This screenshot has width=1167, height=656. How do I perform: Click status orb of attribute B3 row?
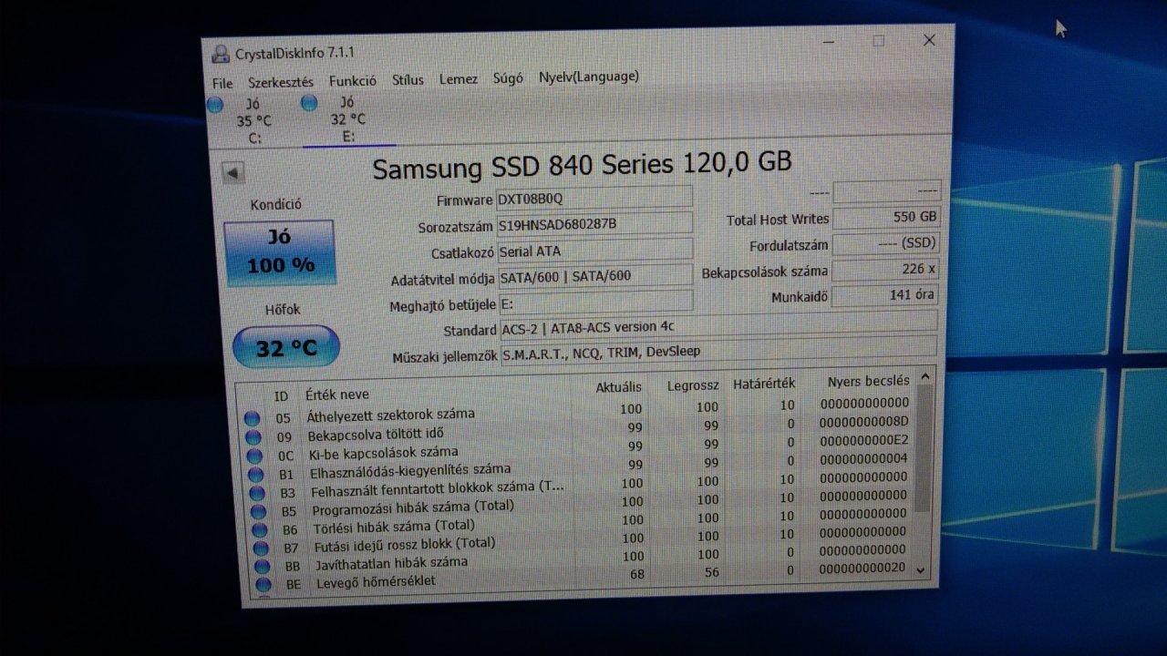pyautogui.click(x=258, y=493)
